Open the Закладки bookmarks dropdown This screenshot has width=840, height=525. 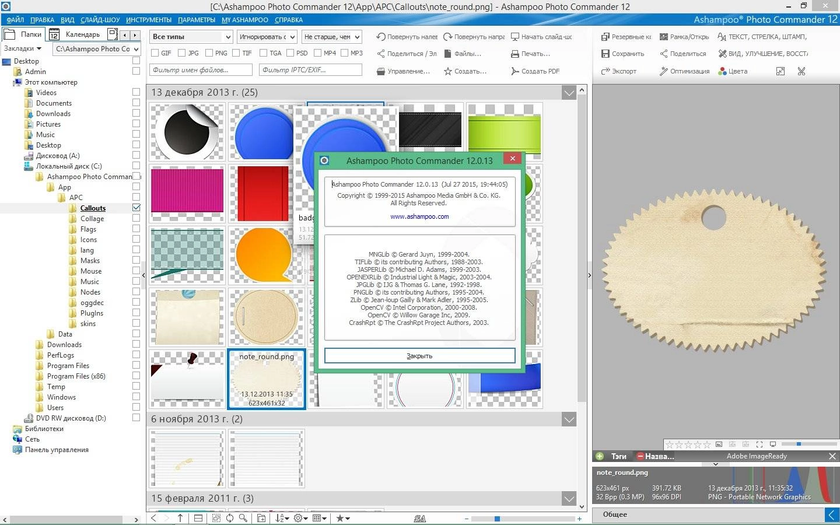[23, 49]
